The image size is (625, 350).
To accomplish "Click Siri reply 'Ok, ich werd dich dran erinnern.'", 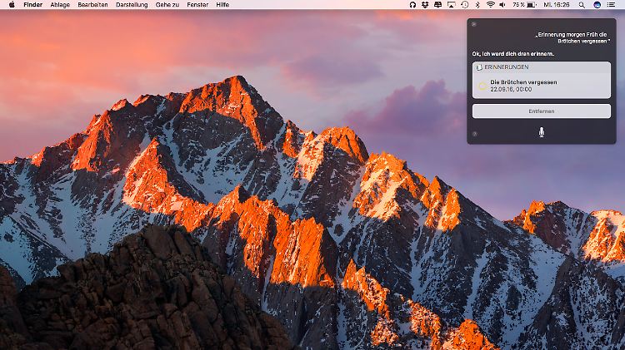I will pyautogui.click(x=513, y=54).
